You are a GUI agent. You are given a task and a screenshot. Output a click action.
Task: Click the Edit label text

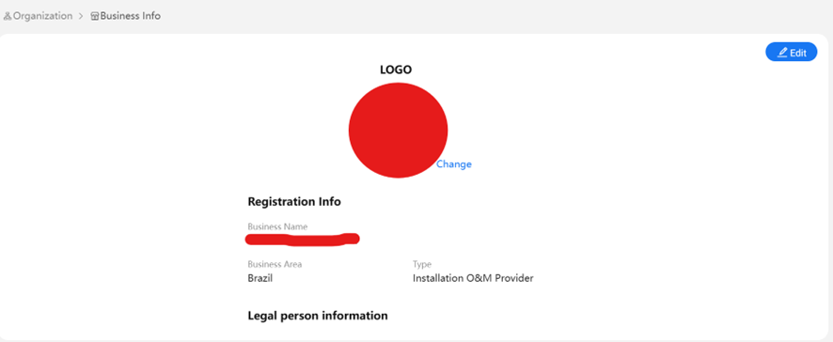click(798, 53)
